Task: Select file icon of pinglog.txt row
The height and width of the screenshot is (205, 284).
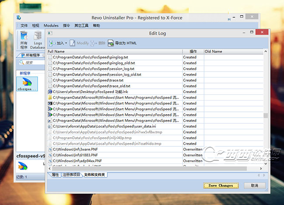Action: coord(50,57)
